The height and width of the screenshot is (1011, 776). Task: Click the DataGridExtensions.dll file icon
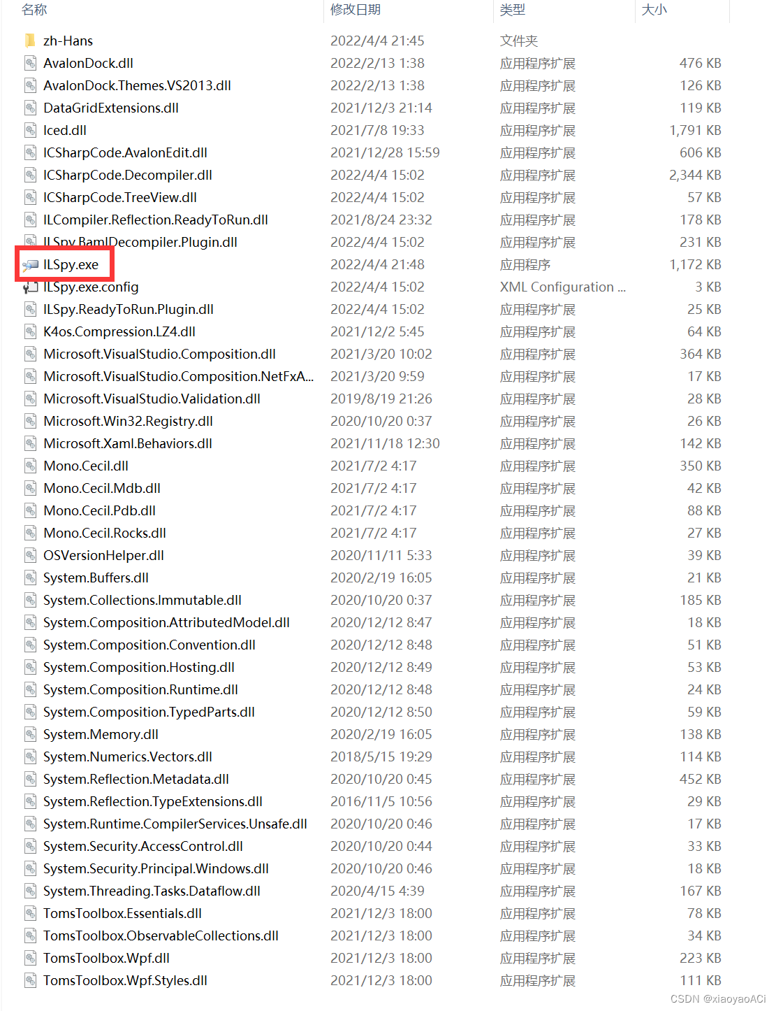click(x=30, y=108)
